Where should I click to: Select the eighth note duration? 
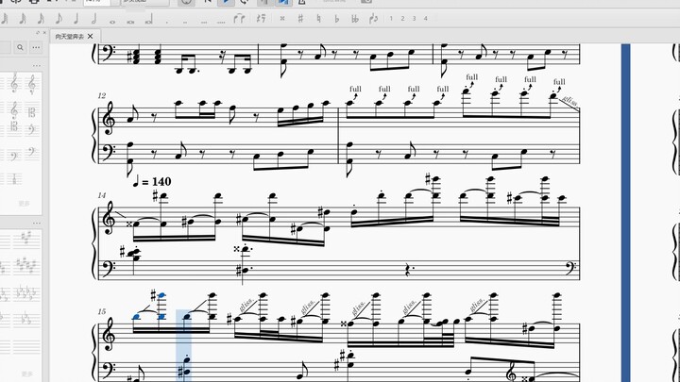59,19
